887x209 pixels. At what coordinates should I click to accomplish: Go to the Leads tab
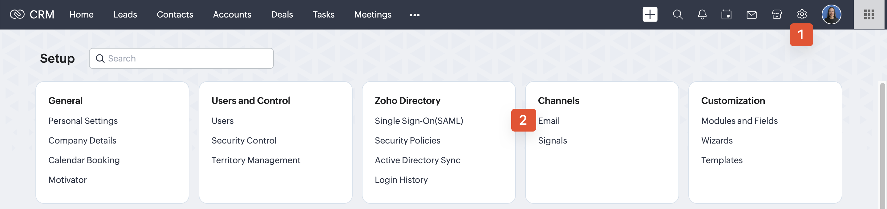125,14
